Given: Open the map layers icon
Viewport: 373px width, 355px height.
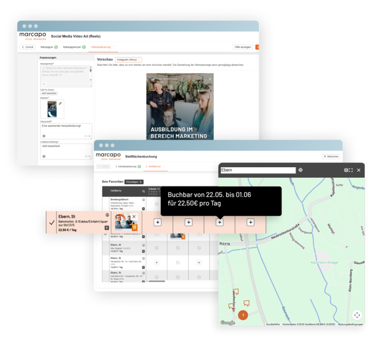Looking at the screenshot, I should [346, 170].
